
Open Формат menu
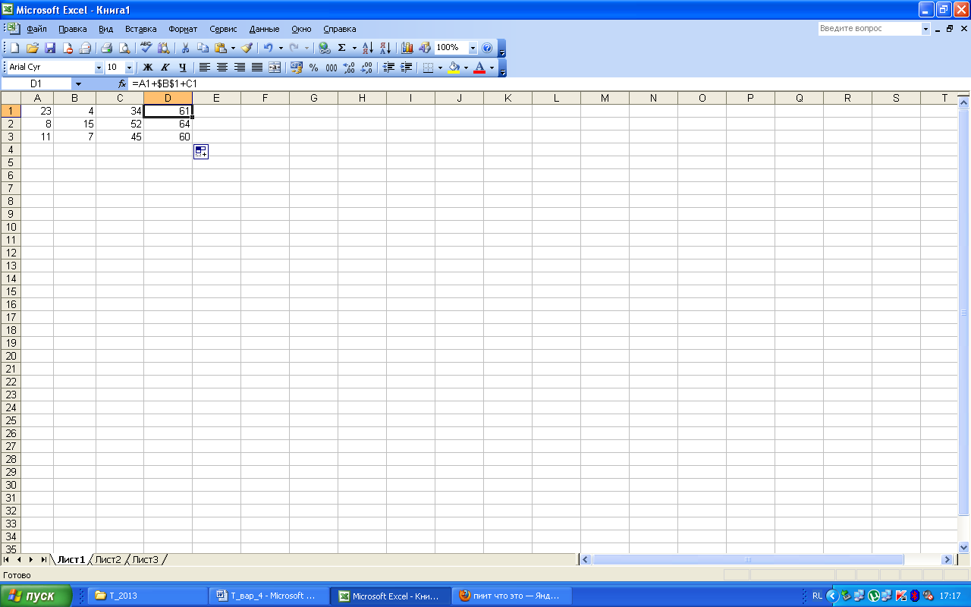pyautogui.click(x=183, y=29)
